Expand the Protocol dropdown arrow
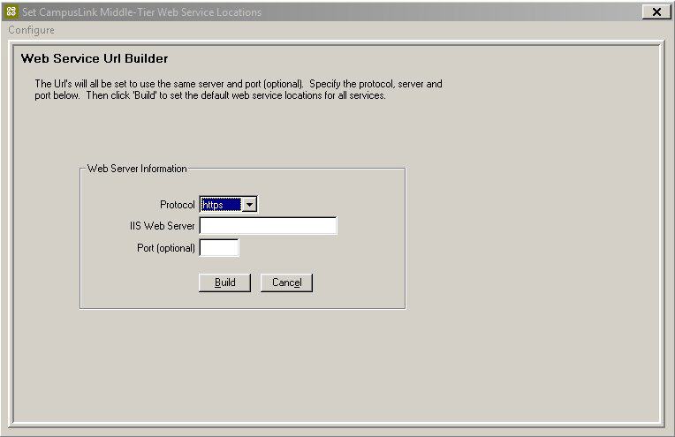675x437 pixels. point(249,205)
